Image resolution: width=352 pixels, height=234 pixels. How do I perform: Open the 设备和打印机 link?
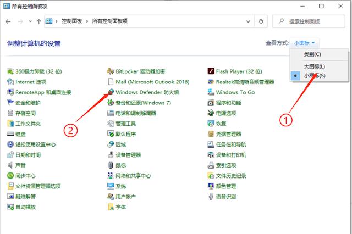point(231,155)
